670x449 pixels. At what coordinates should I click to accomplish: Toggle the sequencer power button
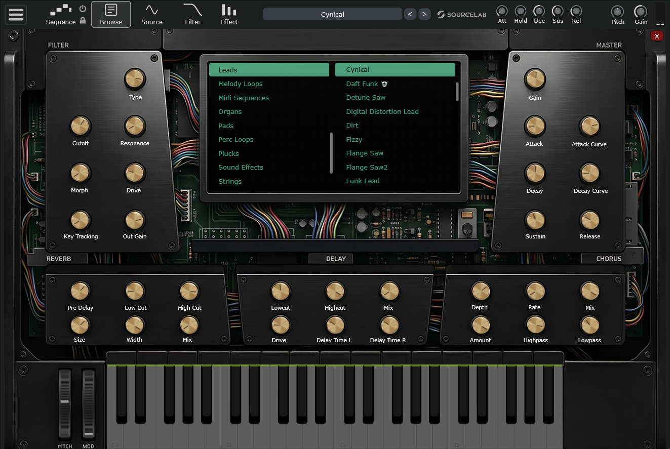(x=83, y=9)
